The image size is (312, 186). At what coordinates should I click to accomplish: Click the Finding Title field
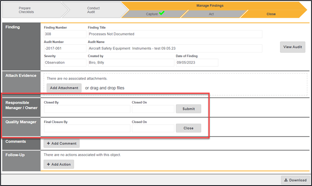(x=174, y=34)
